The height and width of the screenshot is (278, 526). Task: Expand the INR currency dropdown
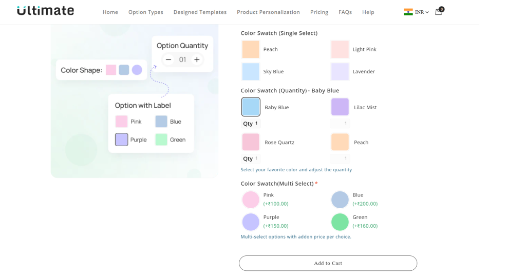tap(422, 12)
